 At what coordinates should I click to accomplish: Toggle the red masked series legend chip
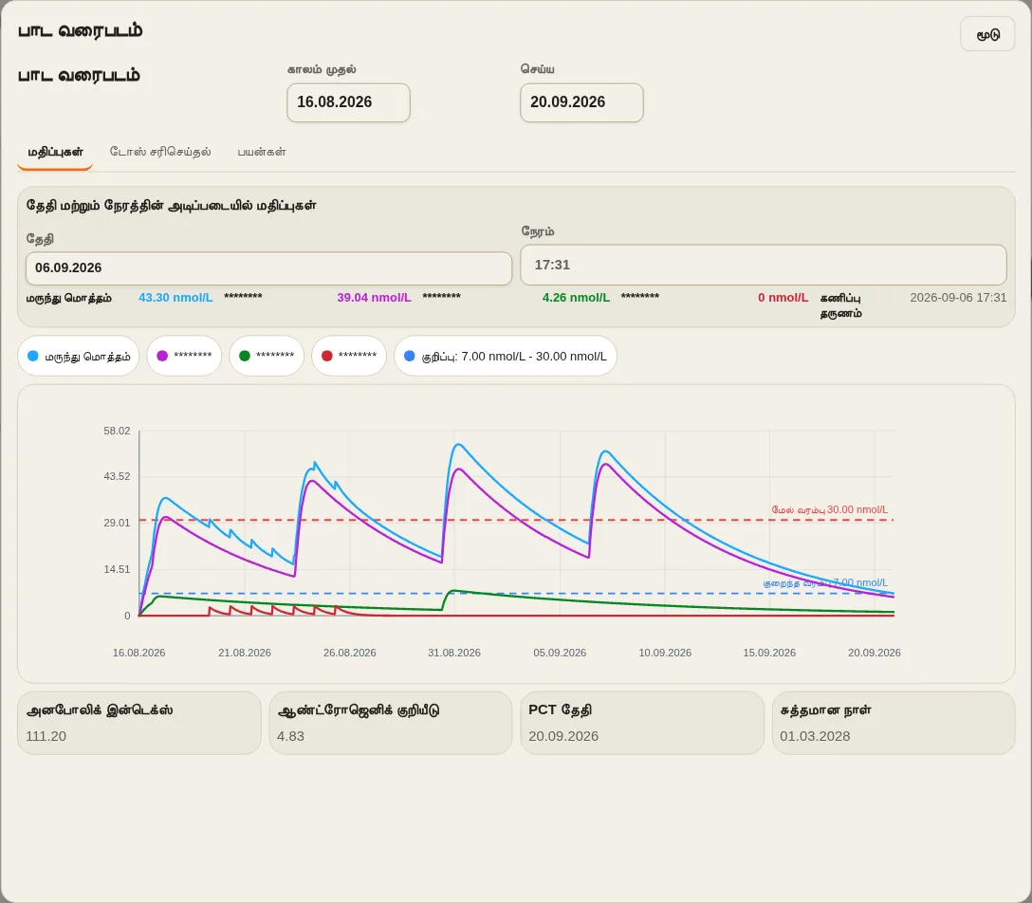coord(349,356)
